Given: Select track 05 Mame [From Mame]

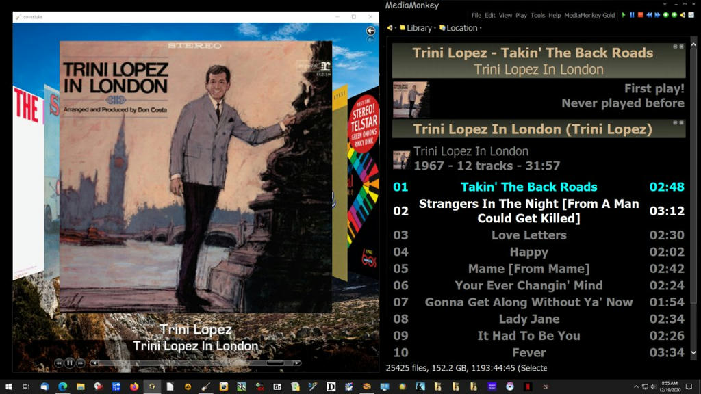Looking at the screenshot, I should pyautogui.click(x=539, y=268).
